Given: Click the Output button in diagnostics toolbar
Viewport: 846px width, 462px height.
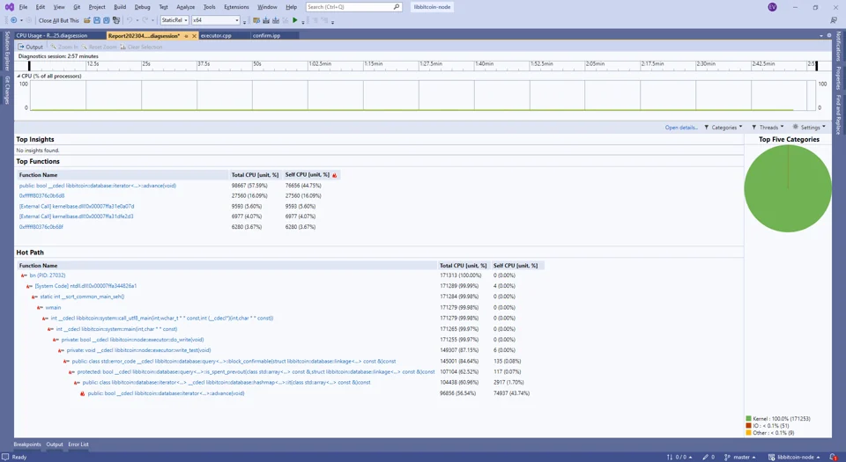Looking at the screenshot, I should (30, 47).
